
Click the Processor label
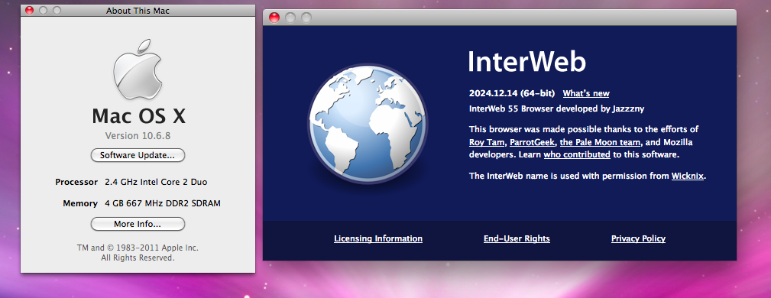pyautogui.click(x=76, y=182)
